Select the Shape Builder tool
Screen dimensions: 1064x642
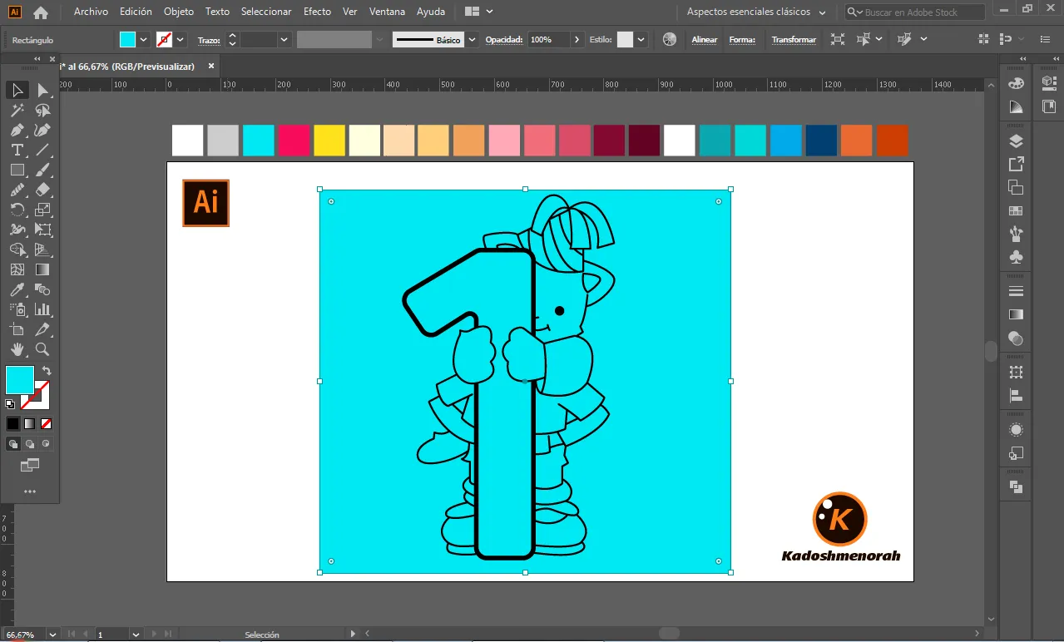coord(17,249)
